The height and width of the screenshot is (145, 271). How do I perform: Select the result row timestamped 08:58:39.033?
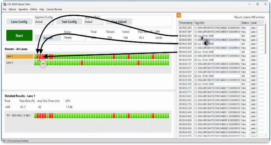click(x=221, y=96)
